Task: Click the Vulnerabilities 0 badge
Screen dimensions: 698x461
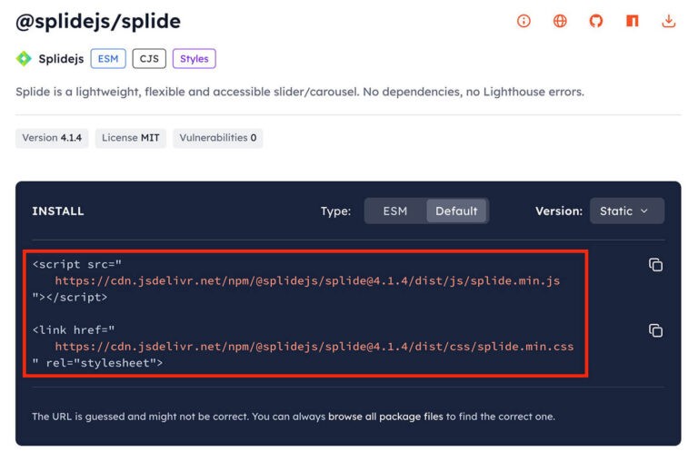Action: [218, 138]
